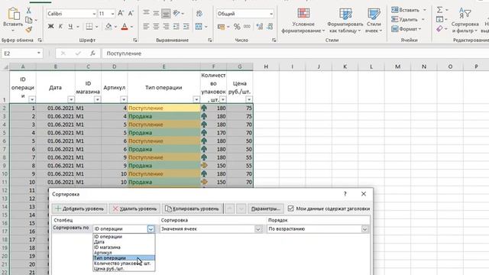Select Артикул in the dropdown list
Screen dimensions: 489x275
pyautogui.click(x=124, y=253)
